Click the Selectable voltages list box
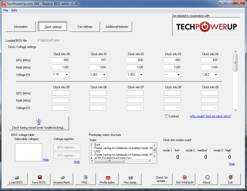Image resolution: width=247 pixels, height=191 pixels. click(28, 152)
